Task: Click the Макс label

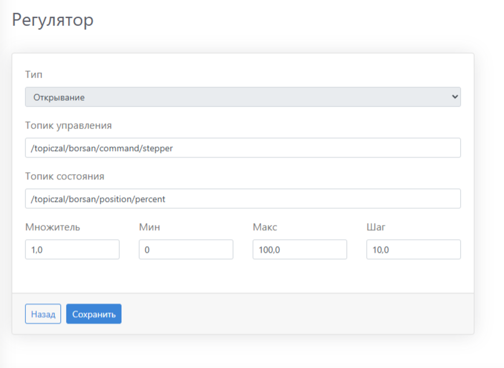Action: [265, 227]
